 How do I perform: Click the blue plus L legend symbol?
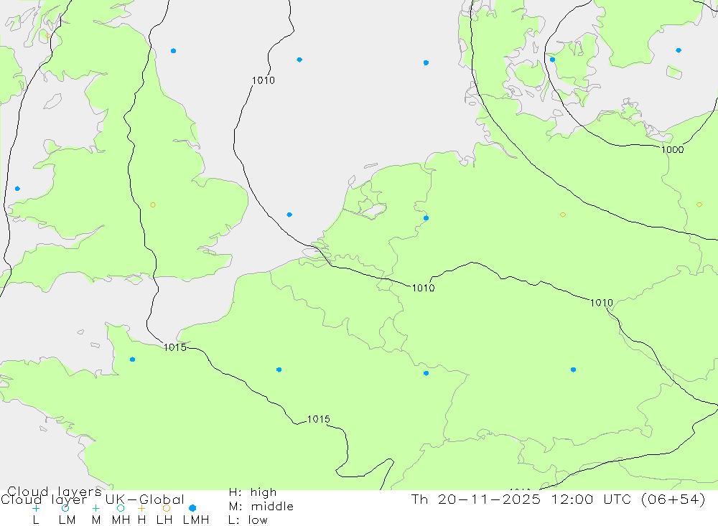pos(36,508)
